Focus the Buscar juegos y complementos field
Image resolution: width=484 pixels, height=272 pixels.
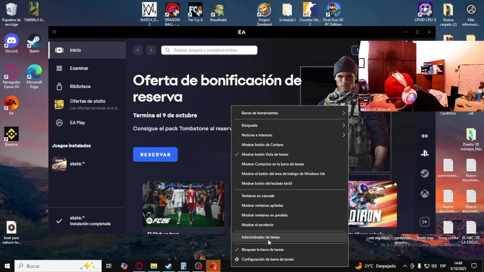pos(209,50)
